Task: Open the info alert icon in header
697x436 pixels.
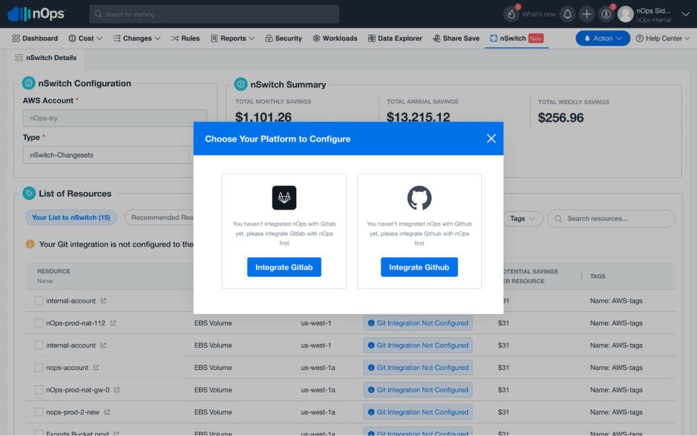Action: click(x=606, y=15)
